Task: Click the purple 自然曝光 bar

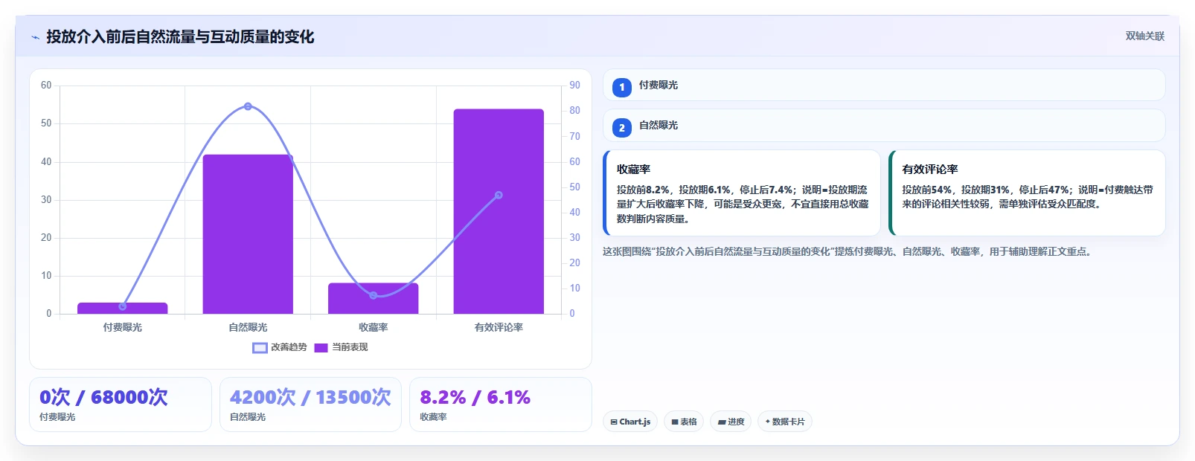Action: tap(248, 234)
